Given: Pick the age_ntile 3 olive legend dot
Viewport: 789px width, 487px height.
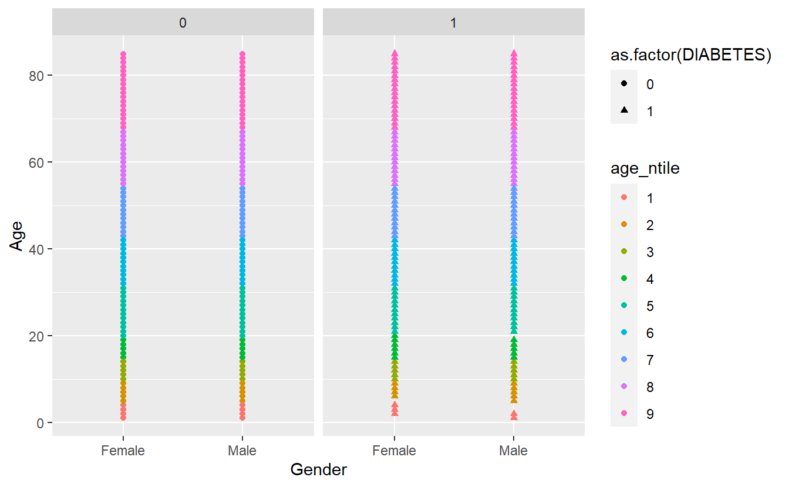Looking at the screenshot, I should pos(624,252).
